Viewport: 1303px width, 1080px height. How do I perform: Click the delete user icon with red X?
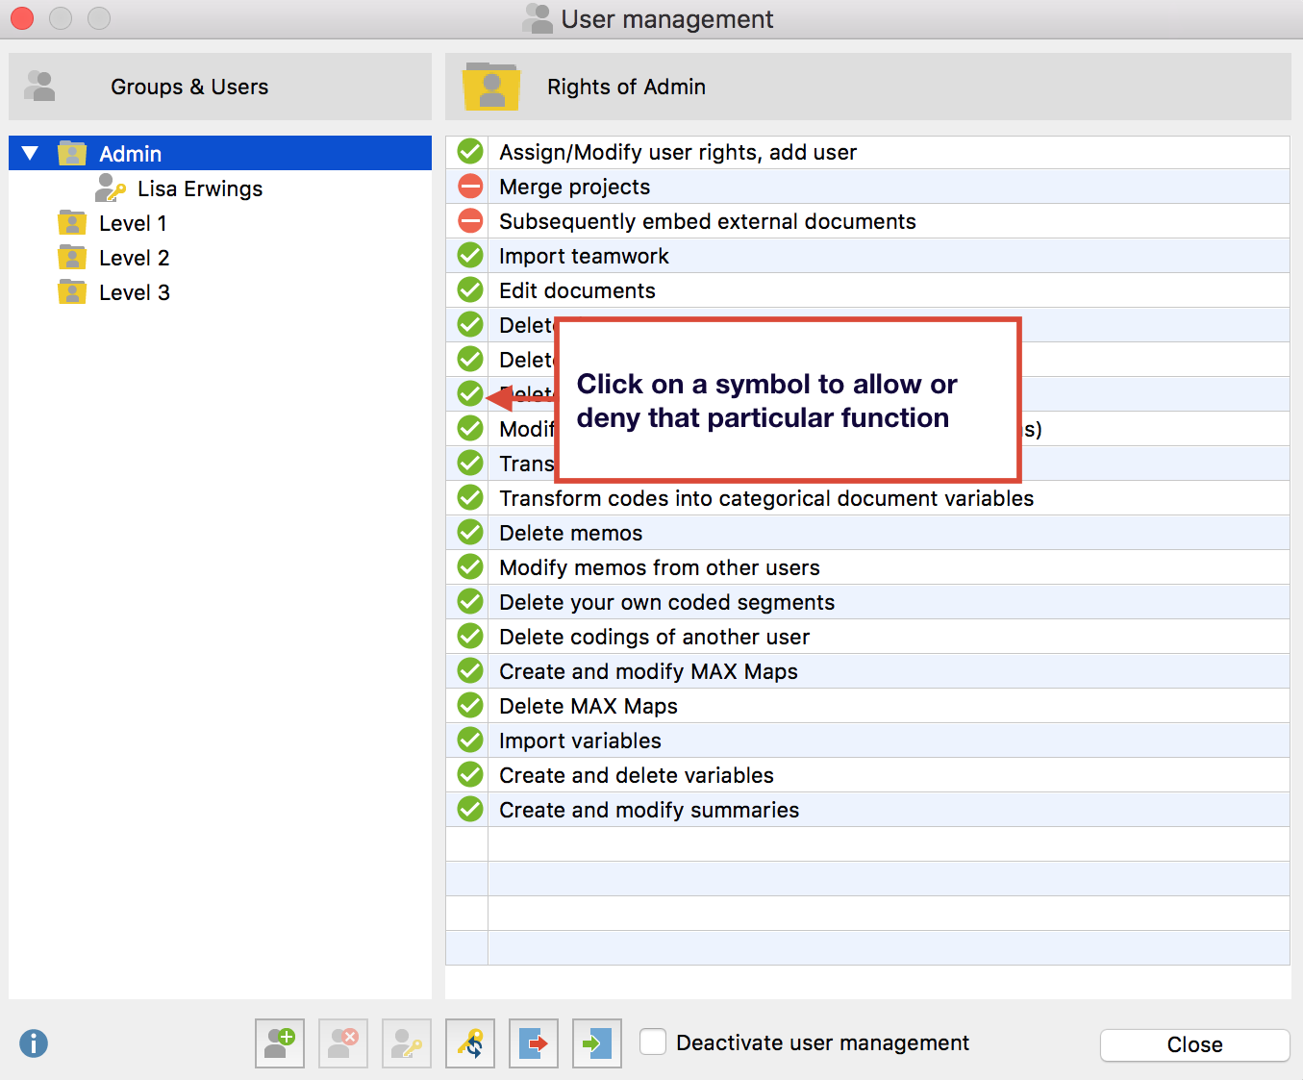[343, 1043]
